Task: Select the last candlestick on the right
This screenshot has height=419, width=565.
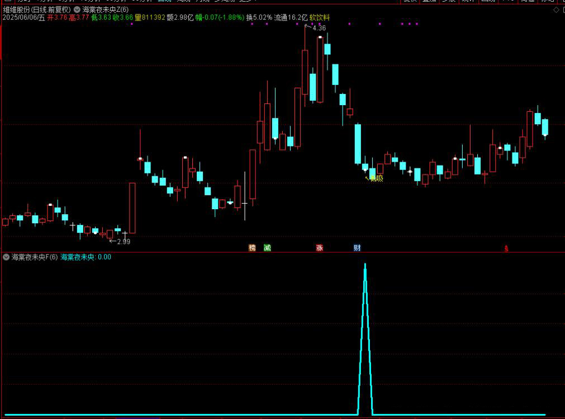Action: click(545, 127)
